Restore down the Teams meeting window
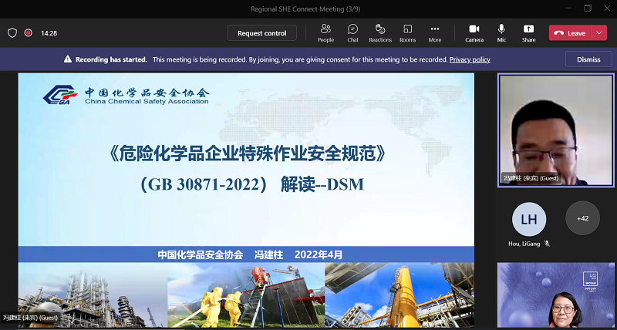Screen dimensions: 617x330 point(588,8)
